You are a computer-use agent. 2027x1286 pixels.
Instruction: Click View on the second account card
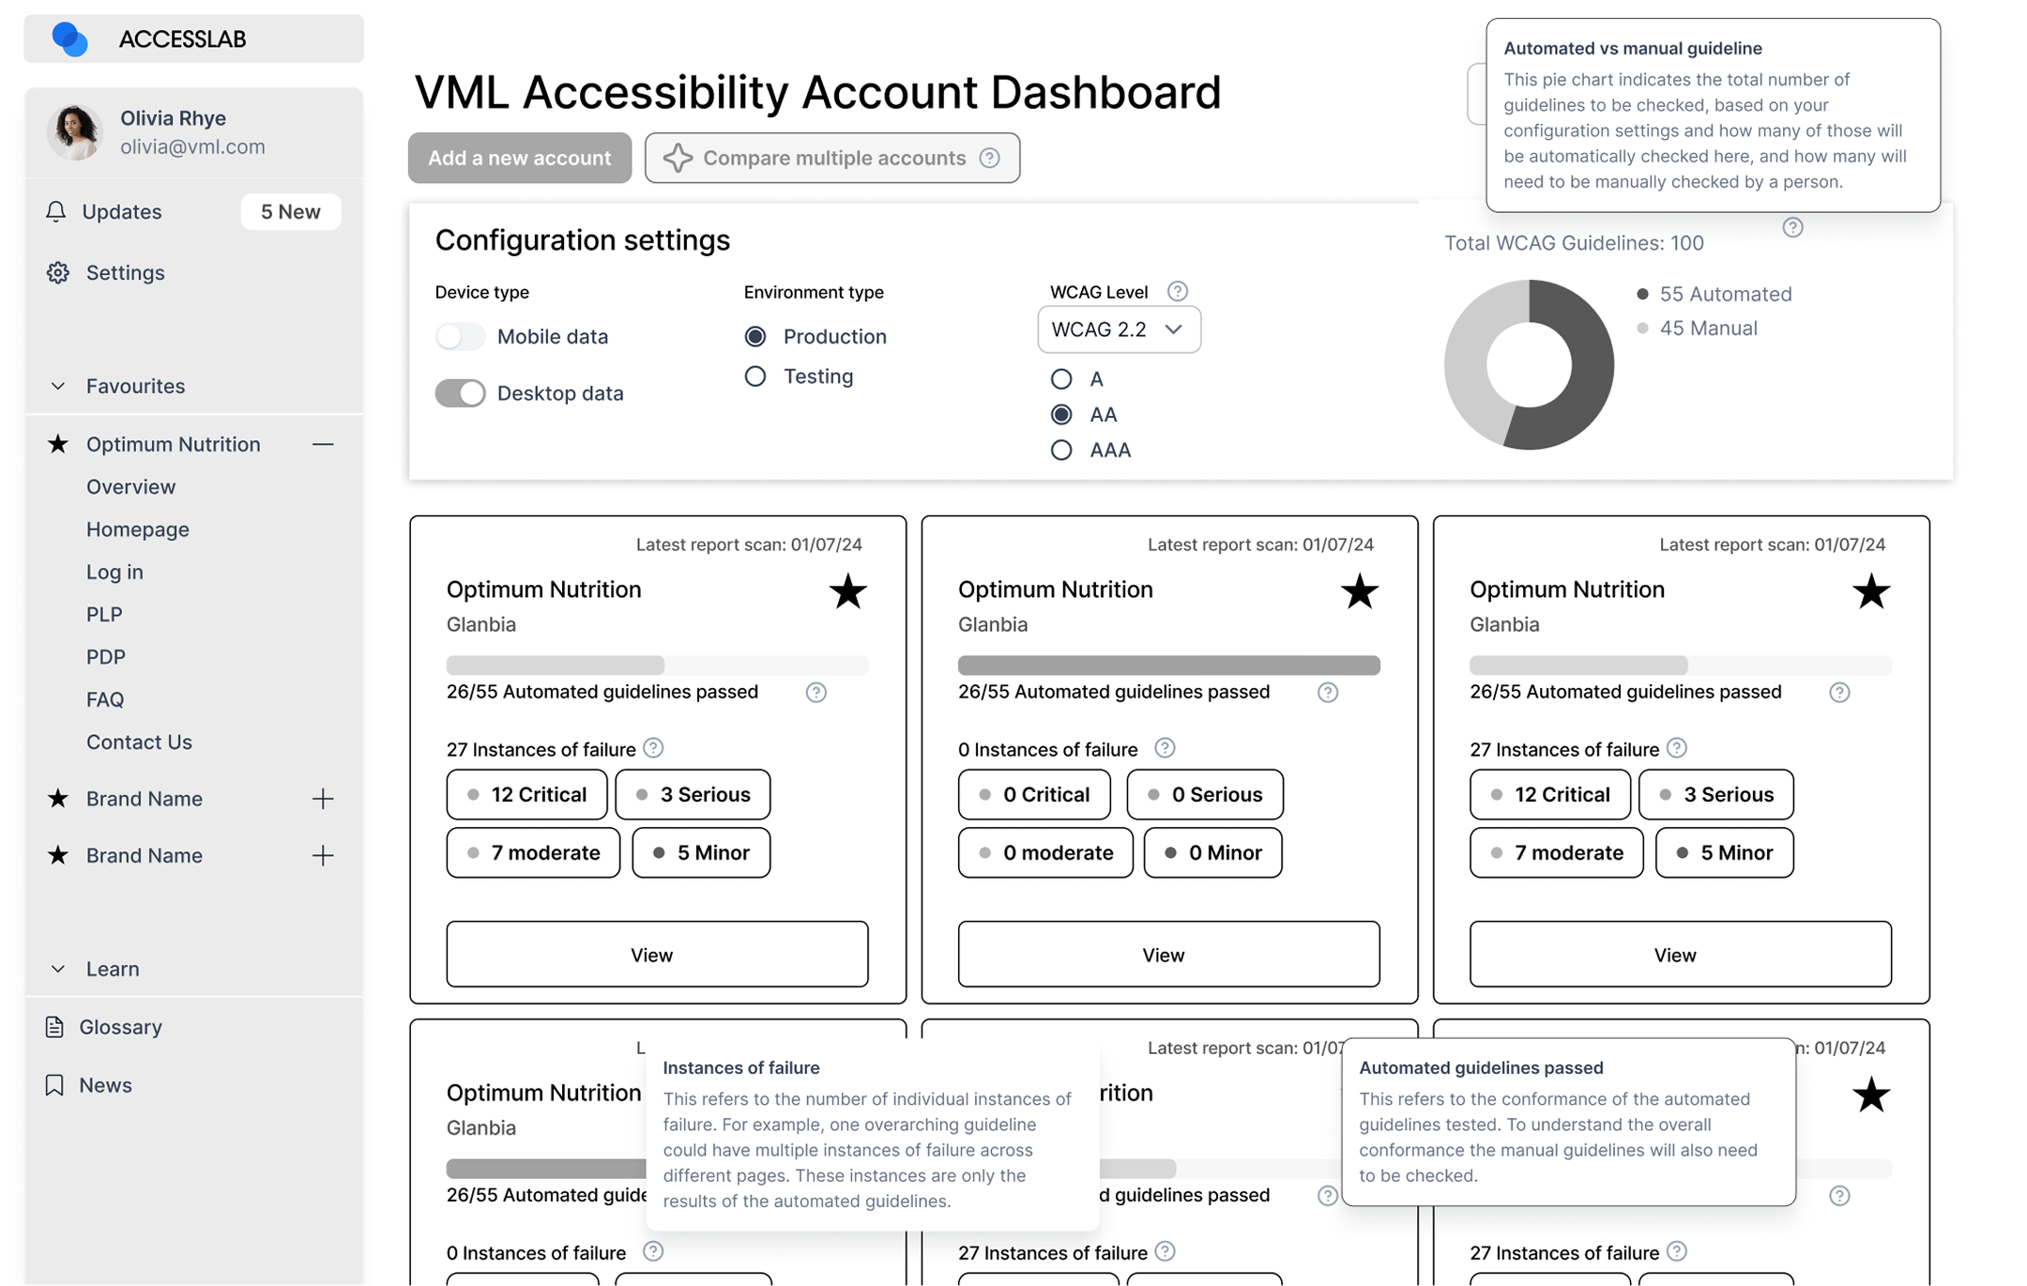click(1168, 954)
